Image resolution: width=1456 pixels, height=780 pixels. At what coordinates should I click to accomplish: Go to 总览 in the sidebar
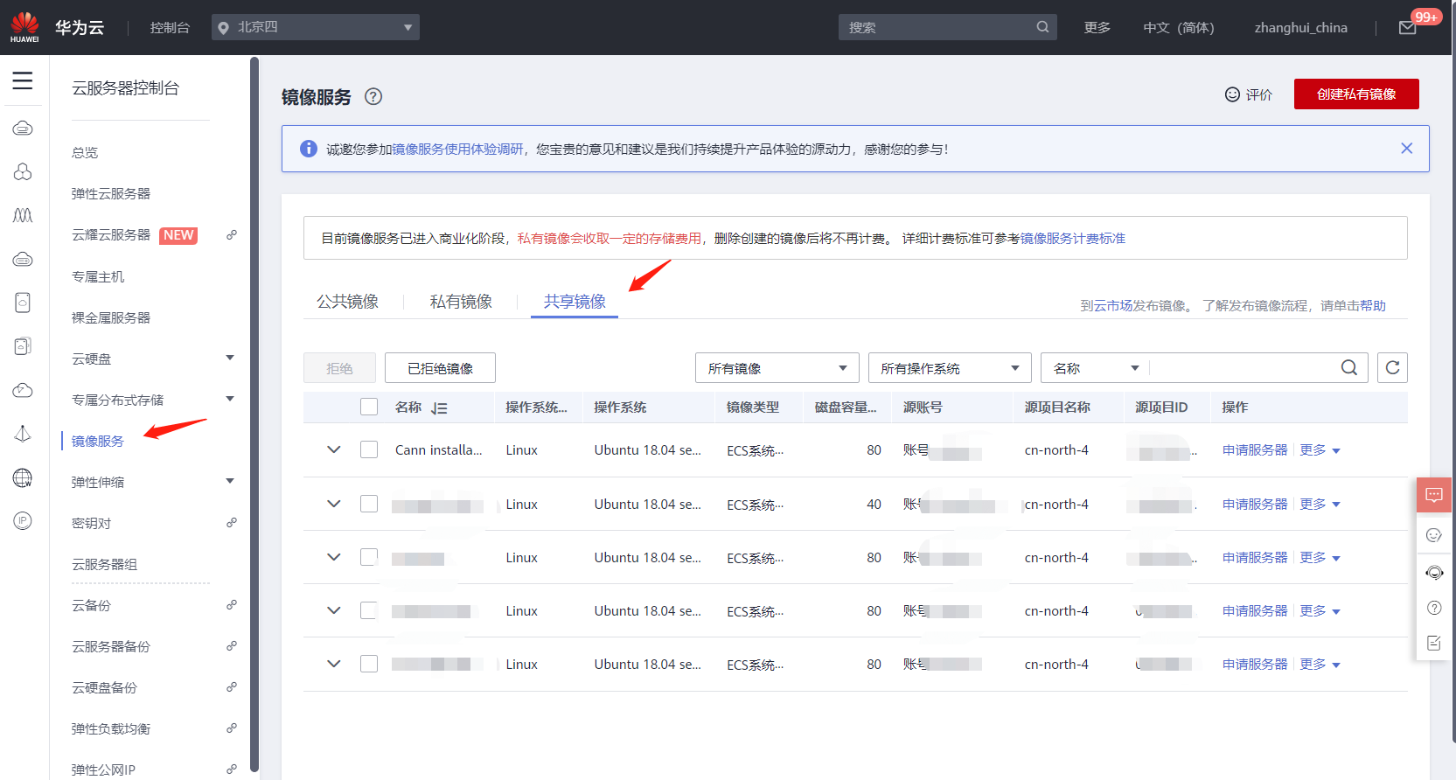(85, 153)
